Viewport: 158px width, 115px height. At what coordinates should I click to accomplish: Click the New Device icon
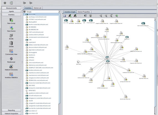(11, 28)
